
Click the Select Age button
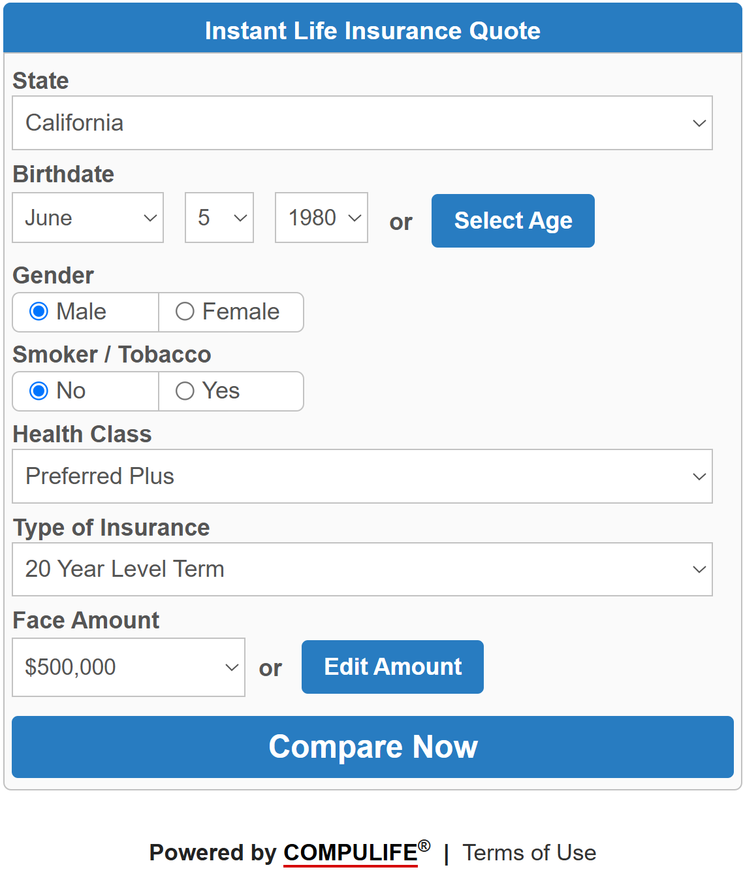513,221
